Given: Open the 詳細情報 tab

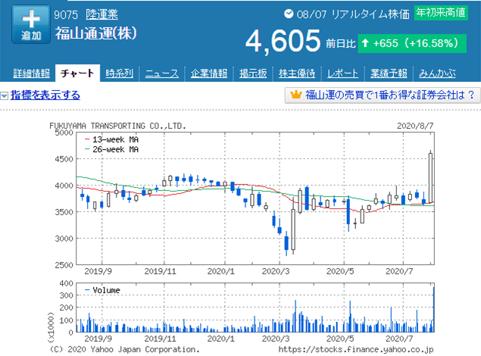Looking at the screenshot, I should pos(32,73).
